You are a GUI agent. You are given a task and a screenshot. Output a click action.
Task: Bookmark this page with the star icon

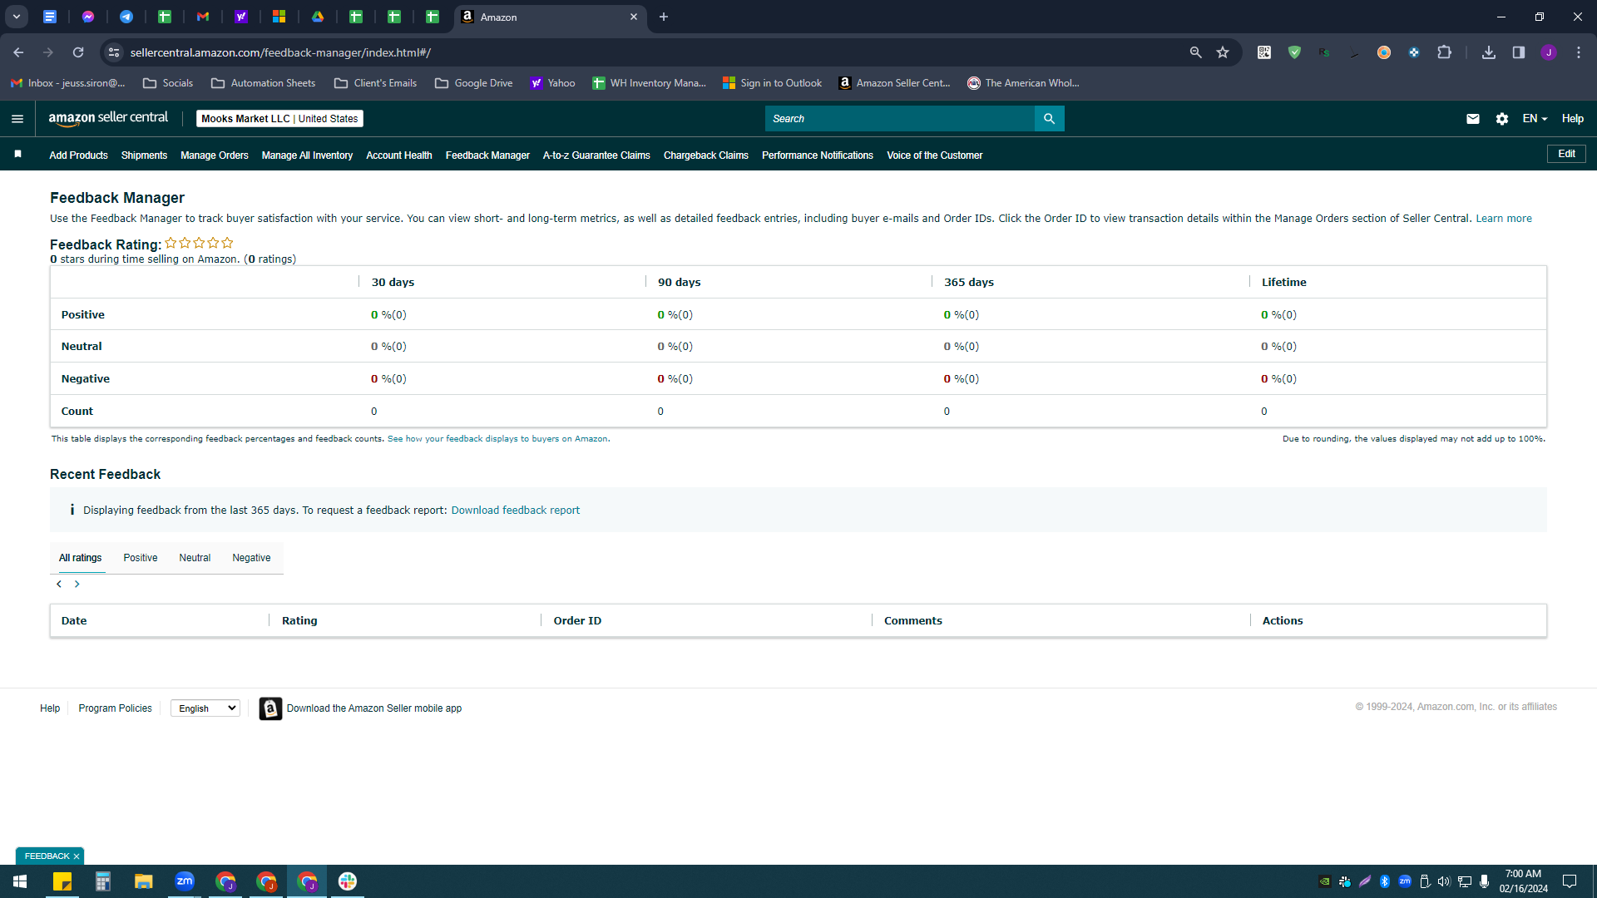pyautogui.click(x=1223, y=52)
